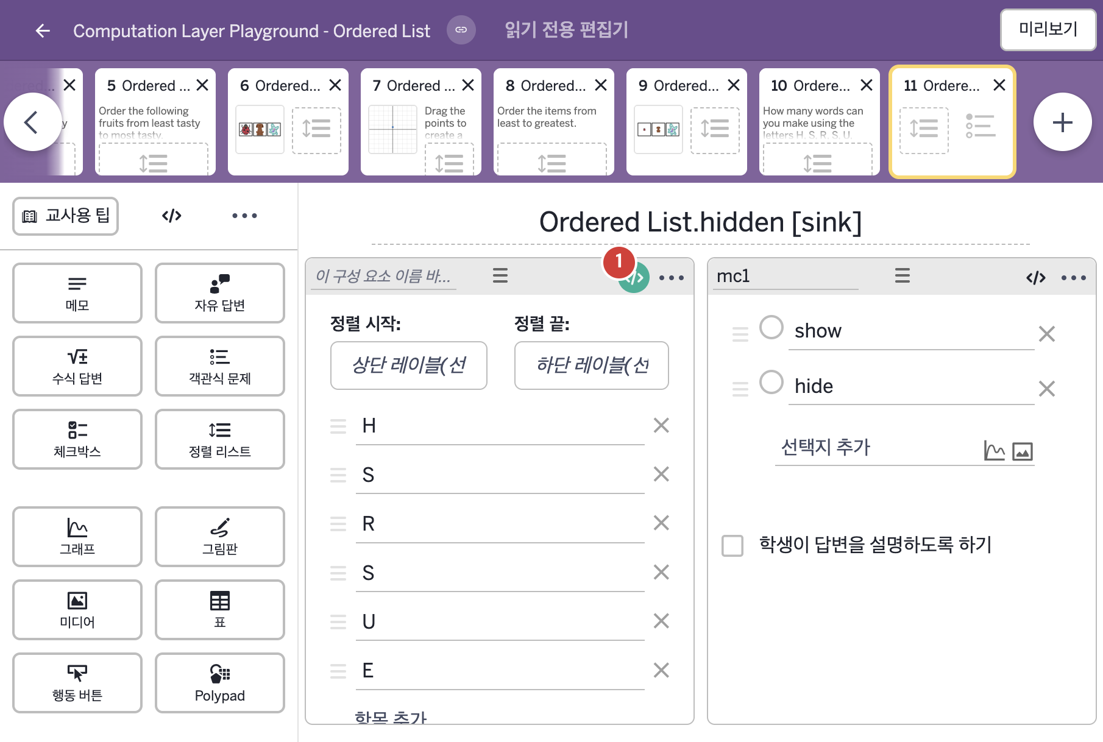This screenshot has height=742, width=1103.
Task: Open screen 9 Ordered thumbnail
Action: (687, 122)
